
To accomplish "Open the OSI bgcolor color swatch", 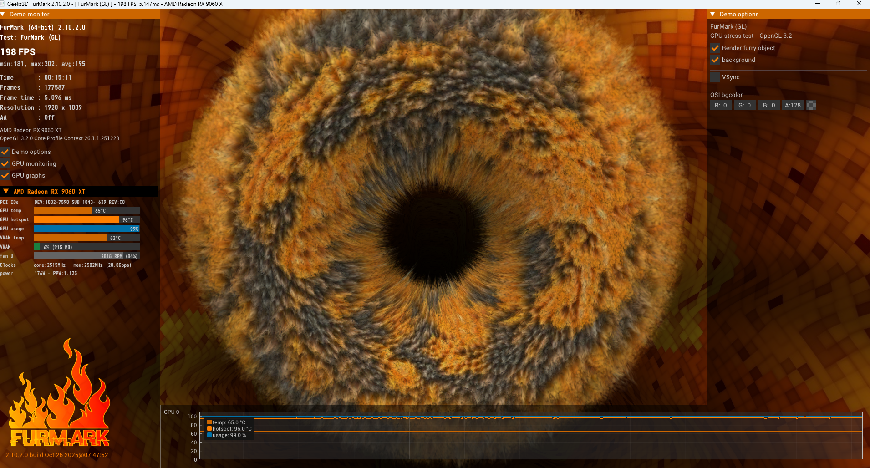I will pos(811,105).
